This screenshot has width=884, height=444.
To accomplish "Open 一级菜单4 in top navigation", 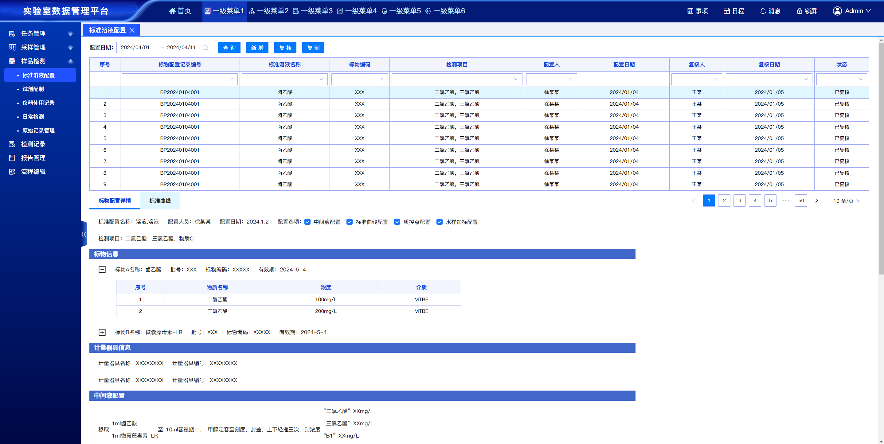I will coord(357,11).
